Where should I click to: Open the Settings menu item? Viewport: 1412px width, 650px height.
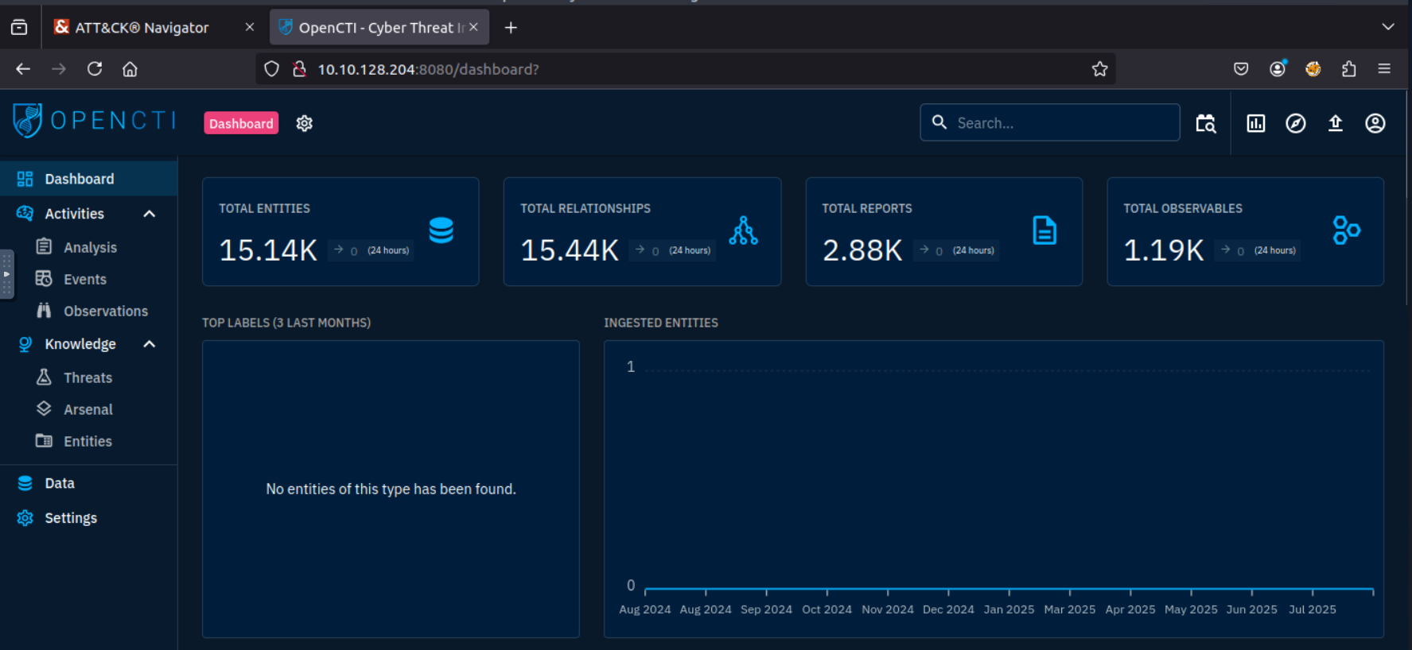pos(89,518)
